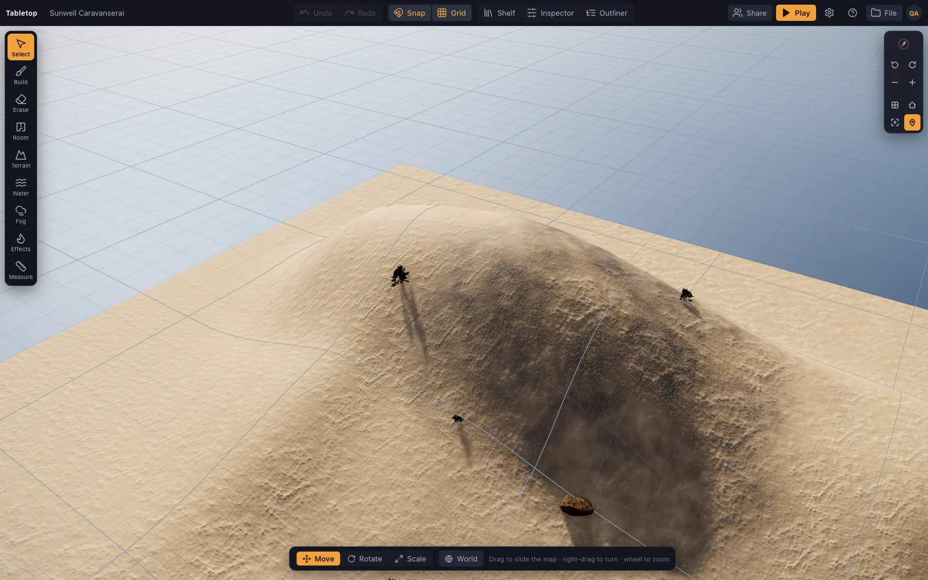Click the Sunwell Caravanserai project title
The height and width of the screenshot is (580, 928).
coord(87,13)
